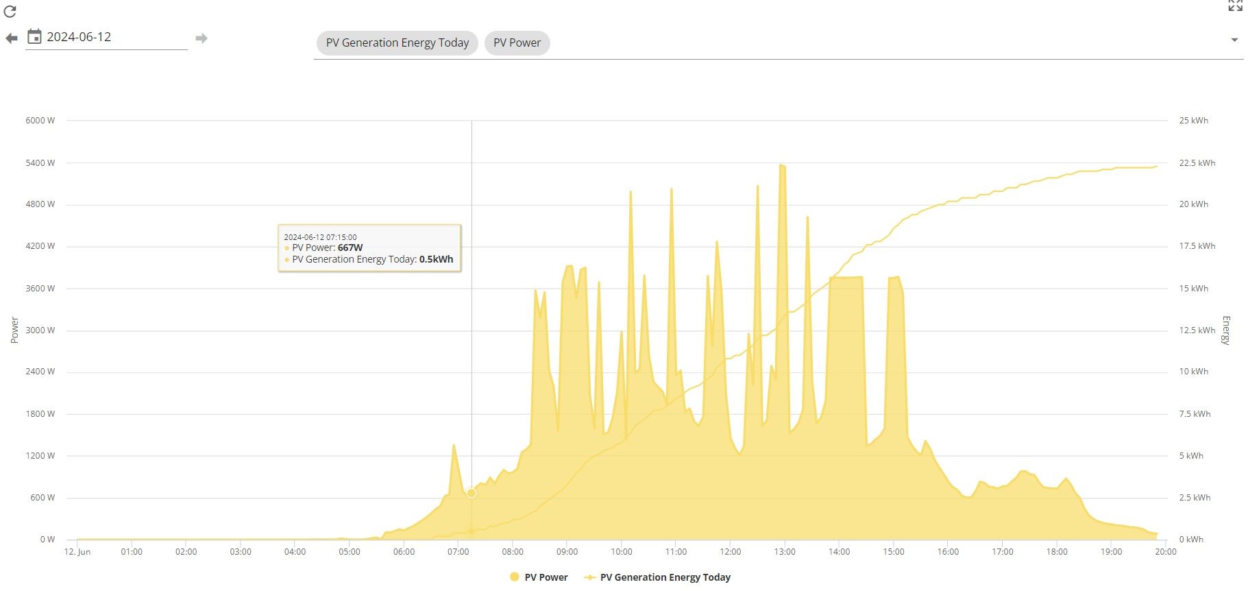
Task: Click the 11:00 time axis label
Action: tap(676, 552)
